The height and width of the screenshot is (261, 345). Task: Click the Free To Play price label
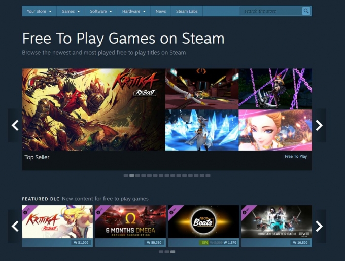coord(296,156)
